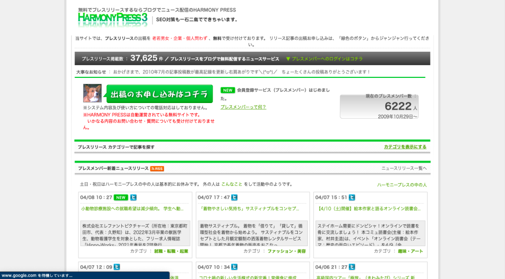The image size is (505, 279).
Task: Click Twitter icon on 04/07 12:09 article
Action: 117,267
